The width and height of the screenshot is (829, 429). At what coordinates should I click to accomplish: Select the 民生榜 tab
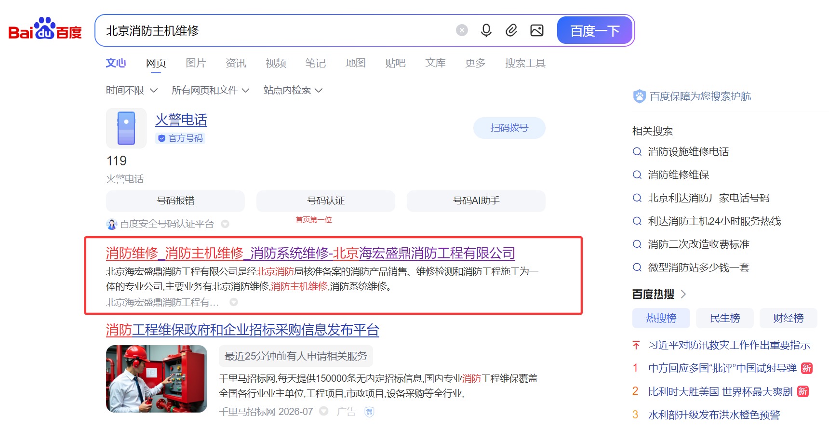[725, 318]
